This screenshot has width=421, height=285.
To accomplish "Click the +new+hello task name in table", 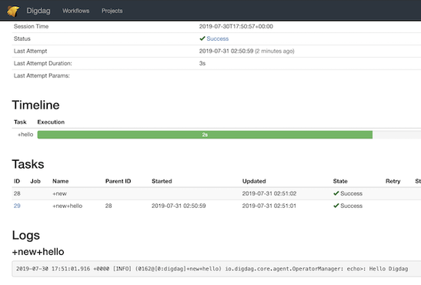I will (x=67, y=206).
